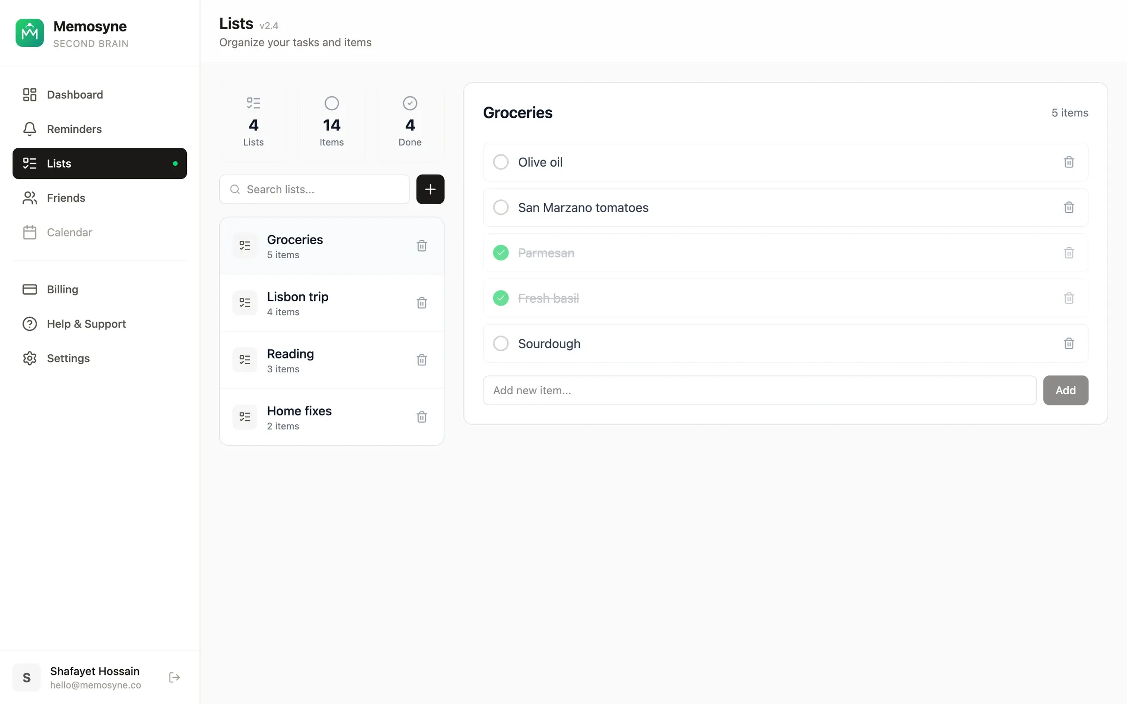Open the Reading list
Screen dimensions: 1127x704
click(x=332, y=360)
